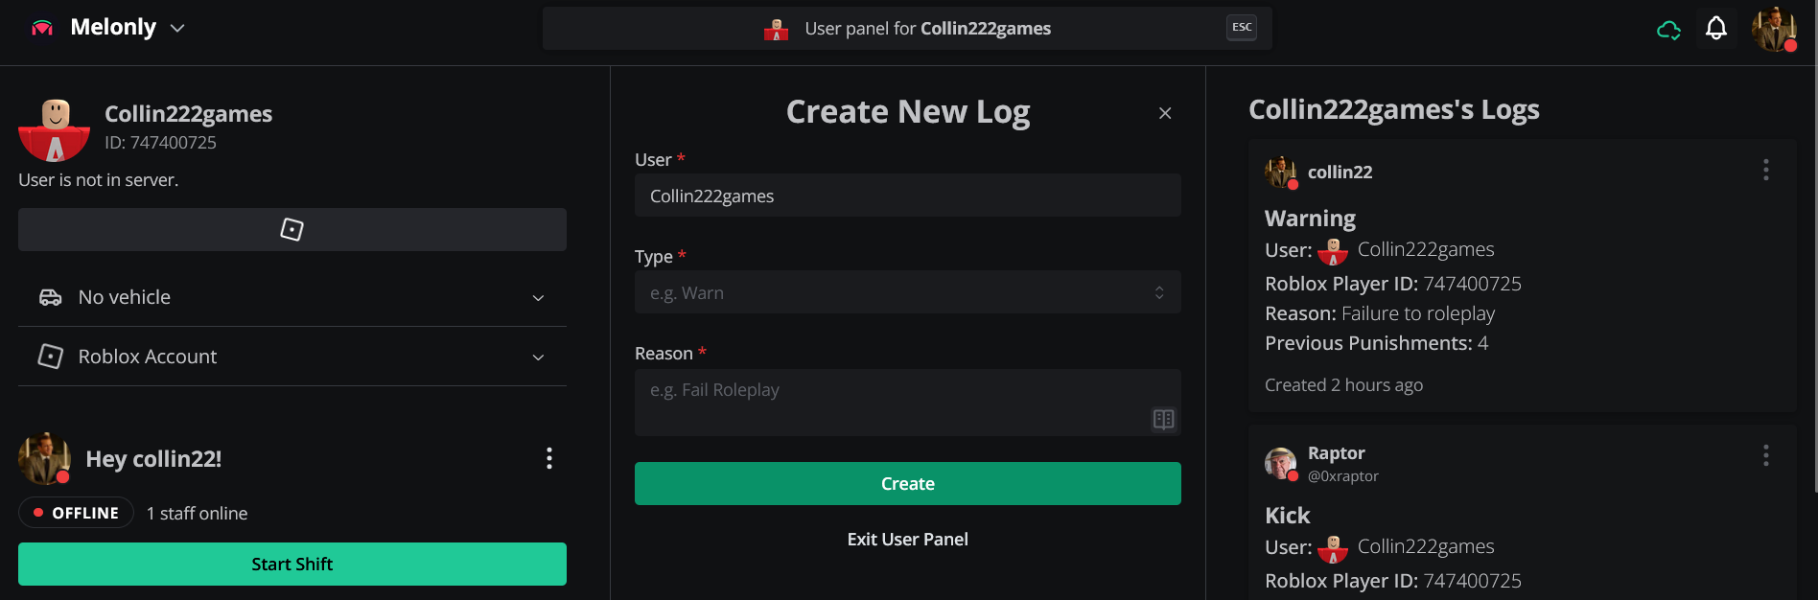
Task: Open the three-dot menu on collin22's Warning log
Action: point(1766,170)
